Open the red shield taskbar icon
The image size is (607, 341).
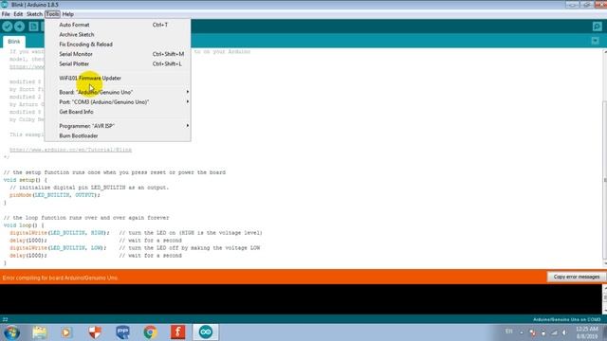tap(95, 332)
